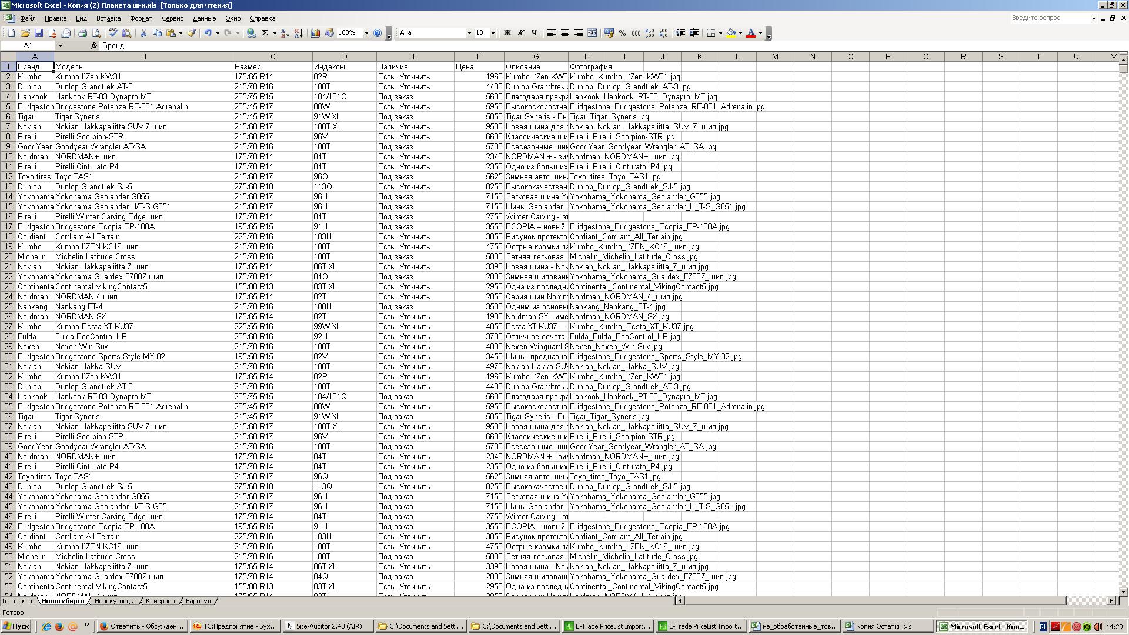Screen dimensions: 1129x635
Task: Toggle italic formatting (К)
Action: (x=520, y=33)
